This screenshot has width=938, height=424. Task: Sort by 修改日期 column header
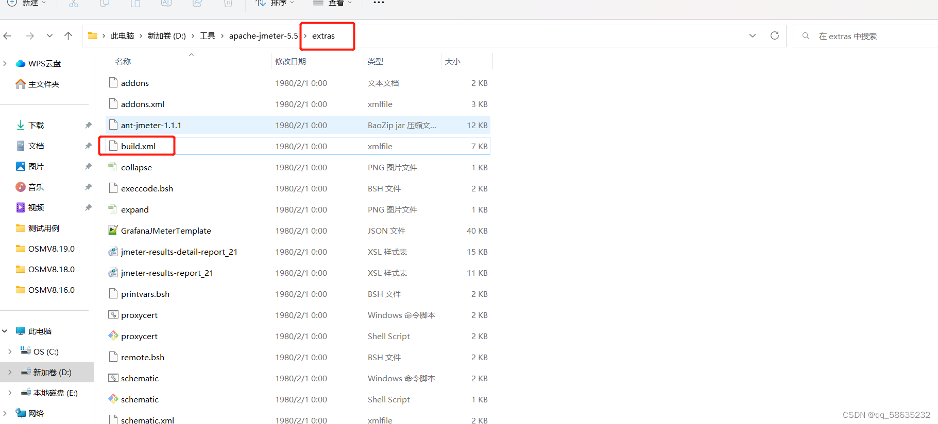click(x=291, y=61)
